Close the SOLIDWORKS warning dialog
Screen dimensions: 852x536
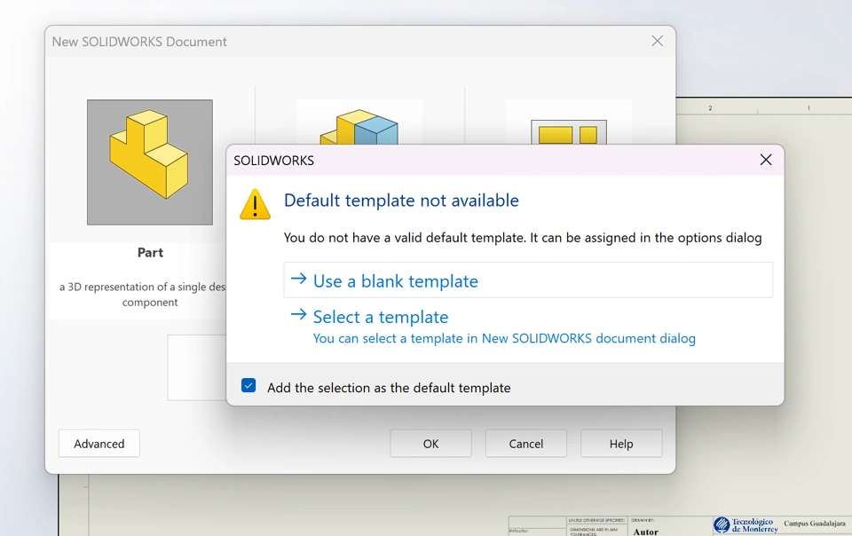[x=766, y=160]
